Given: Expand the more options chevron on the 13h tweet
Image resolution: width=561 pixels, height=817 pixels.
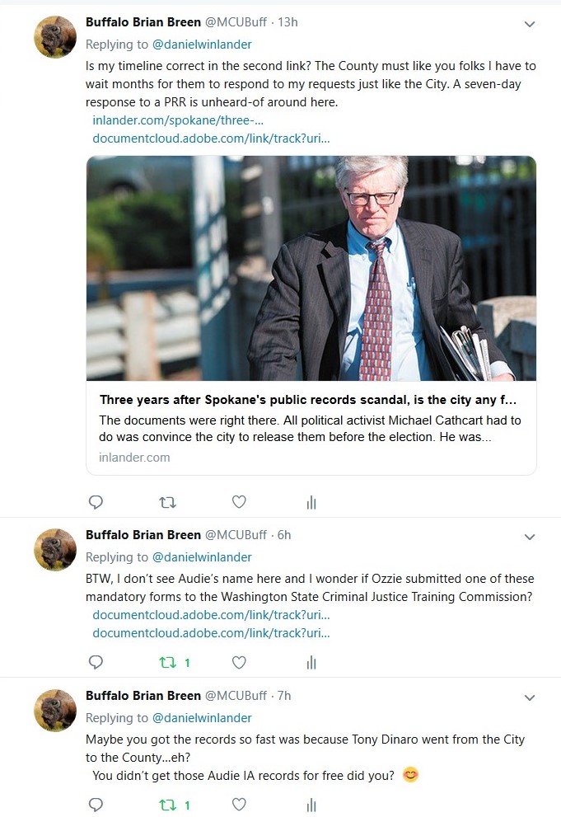Looking at the screenshot, I should [x=530, y=25].
